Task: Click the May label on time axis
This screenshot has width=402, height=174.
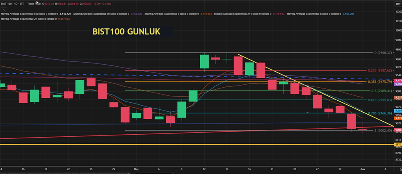Action: pos(137,169)
